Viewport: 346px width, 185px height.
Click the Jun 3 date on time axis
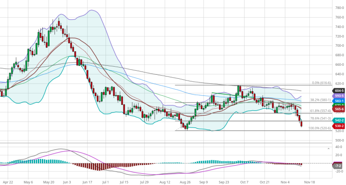click(67, 182)
